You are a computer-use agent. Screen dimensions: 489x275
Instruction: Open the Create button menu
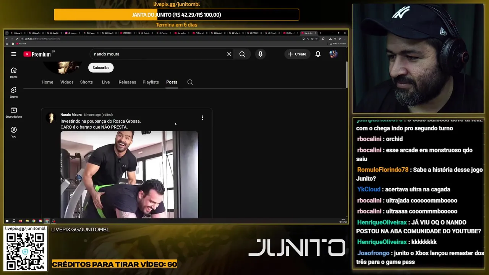click(x=297, y=54)
